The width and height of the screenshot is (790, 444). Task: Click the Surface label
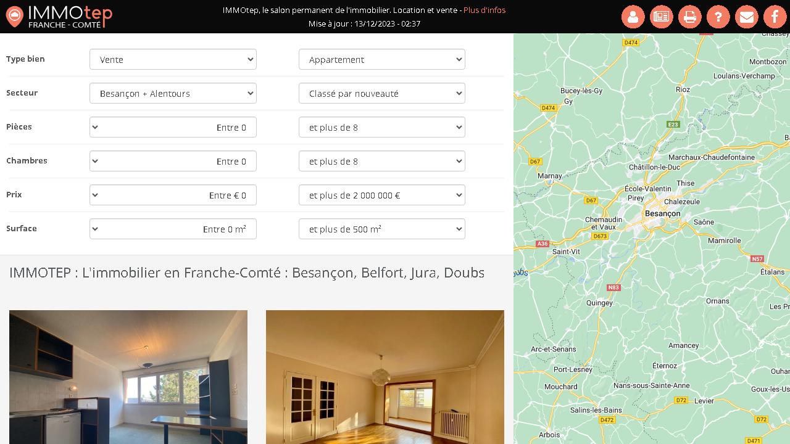22,229
